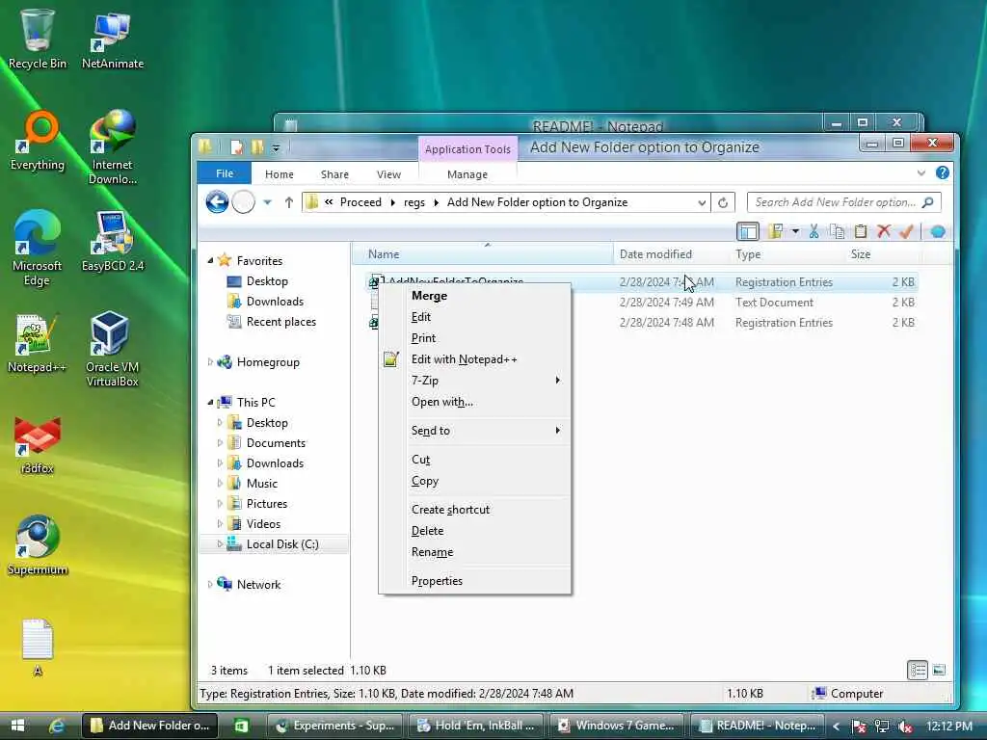Open Internet Download Manager shortcut
The height and width of the screenshot is (740, 987).
[112, 146]
